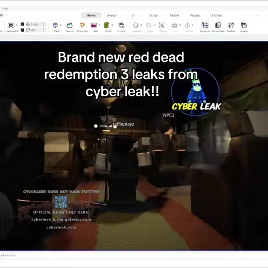Click the Character tool icon
The image size is (268, 268).
coord(82,25)
